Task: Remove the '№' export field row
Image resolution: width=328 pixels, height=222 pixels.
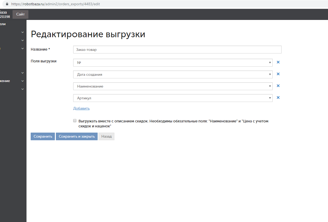Action: coord(278,62)
